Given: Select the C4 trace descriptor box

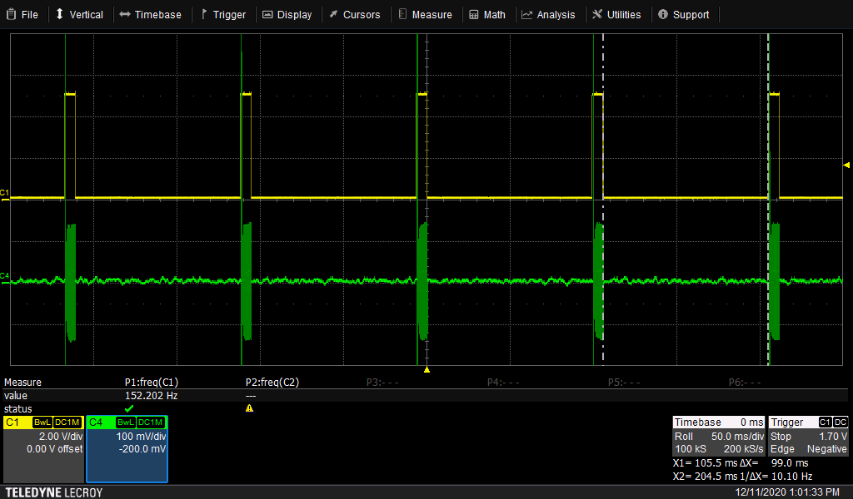Looking at the screenshot, I should click(x=125, y=449).
